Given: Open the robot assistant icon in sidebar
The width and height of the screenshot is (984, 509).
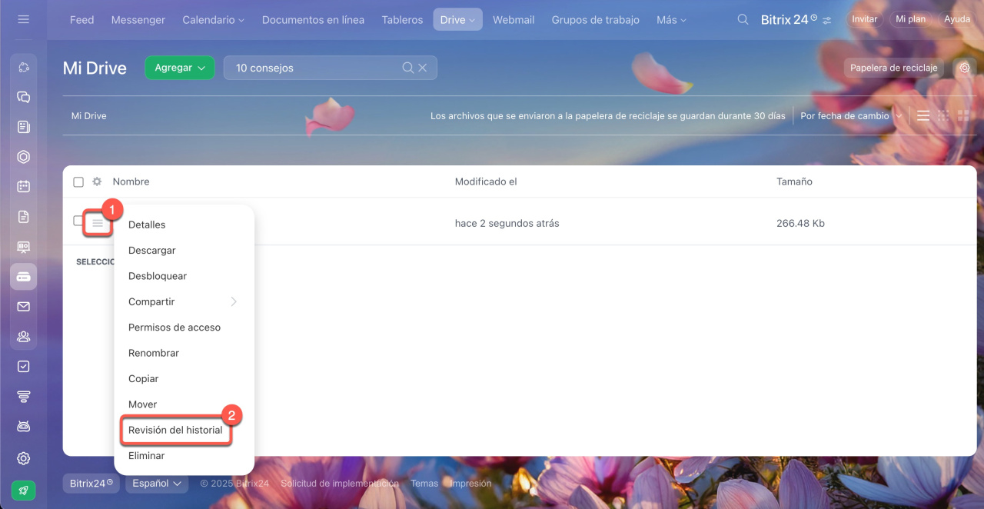Looking at the screenshot, I should pyautogui.click(x=23, y=427).
